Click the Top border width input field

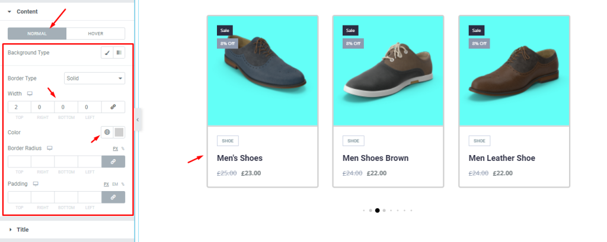click(20, 107)
